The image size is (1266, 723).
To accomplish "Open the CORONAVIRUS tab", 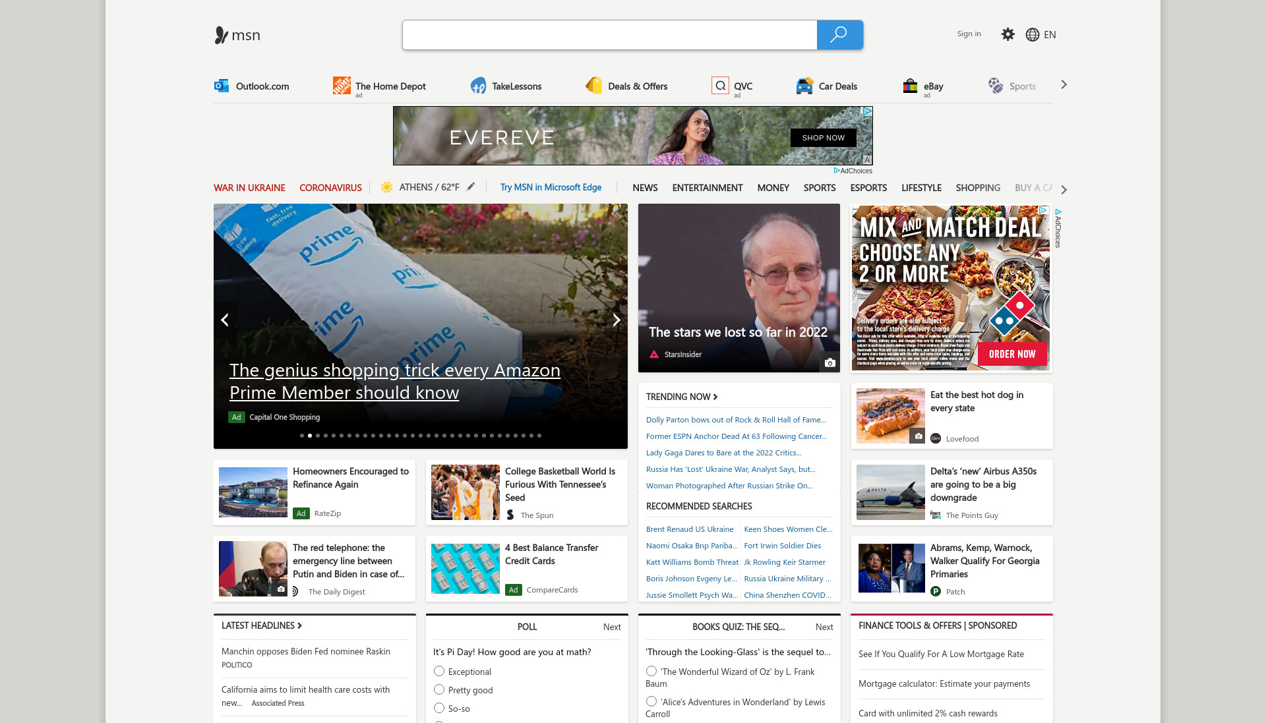I will point(330,188).
